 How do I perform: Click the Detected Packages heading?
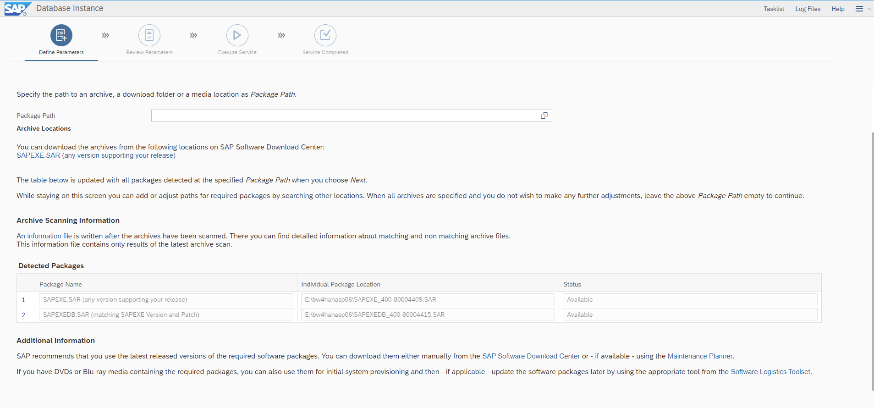51,266
